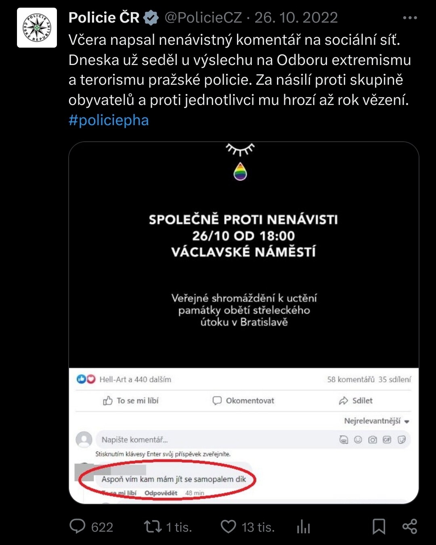Like the tweet with the heart icon
The image size is (436, 545).
tap(228, 526)
